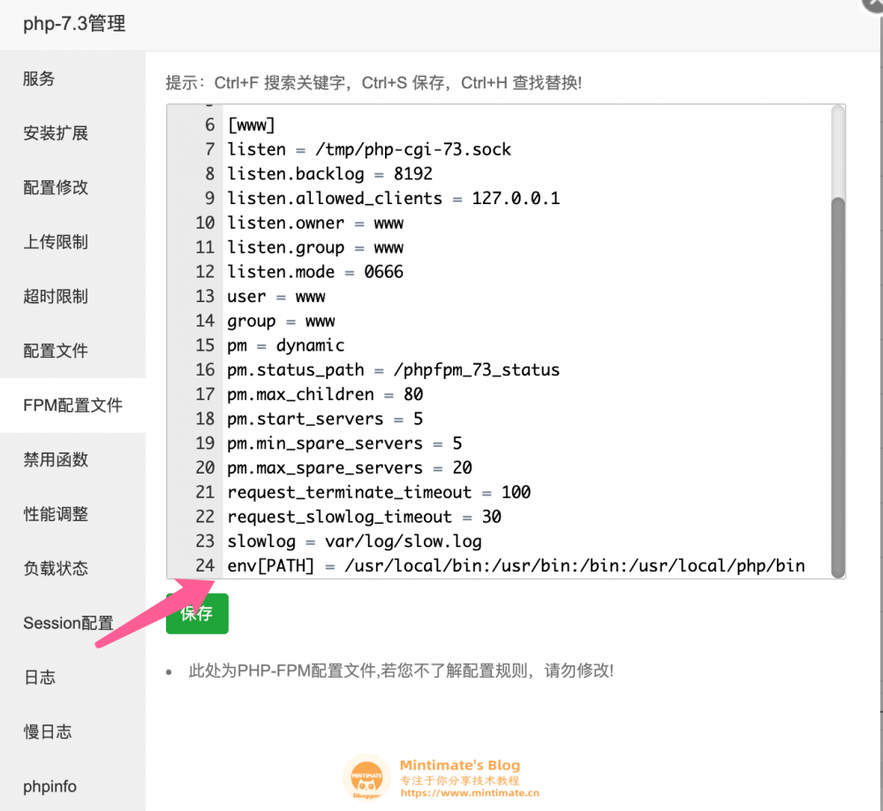883x811 pixels.
Task: Click the editor vertical scrollbar thumb
Action: tap(838, 388)
